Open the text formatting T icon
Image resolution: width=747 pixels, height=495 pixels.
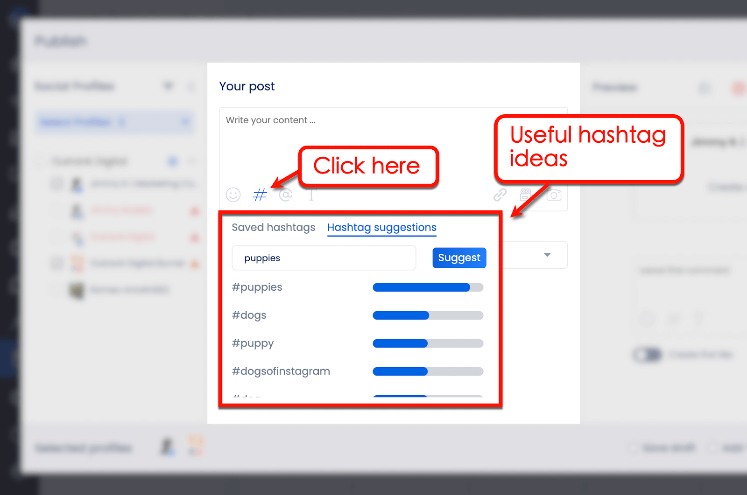click(x=311, y=195)
